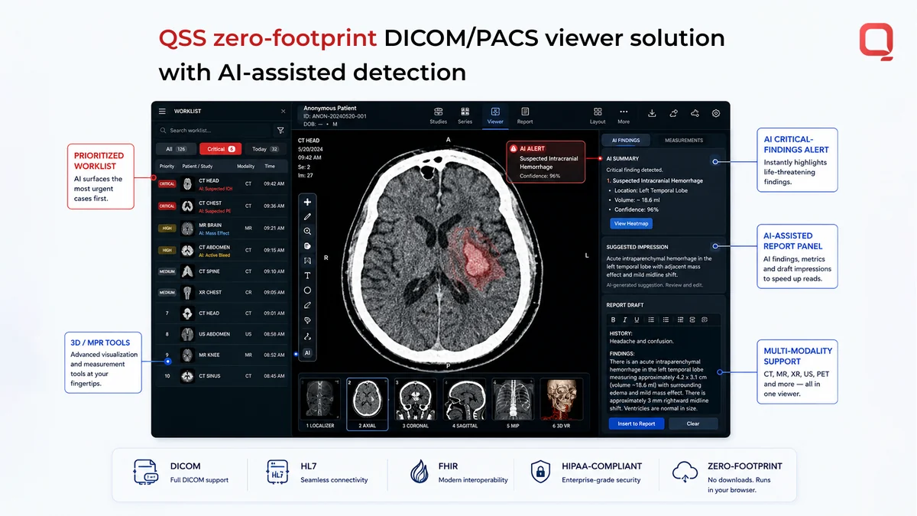Select the All 126 worklist filter

pos(175,149)
